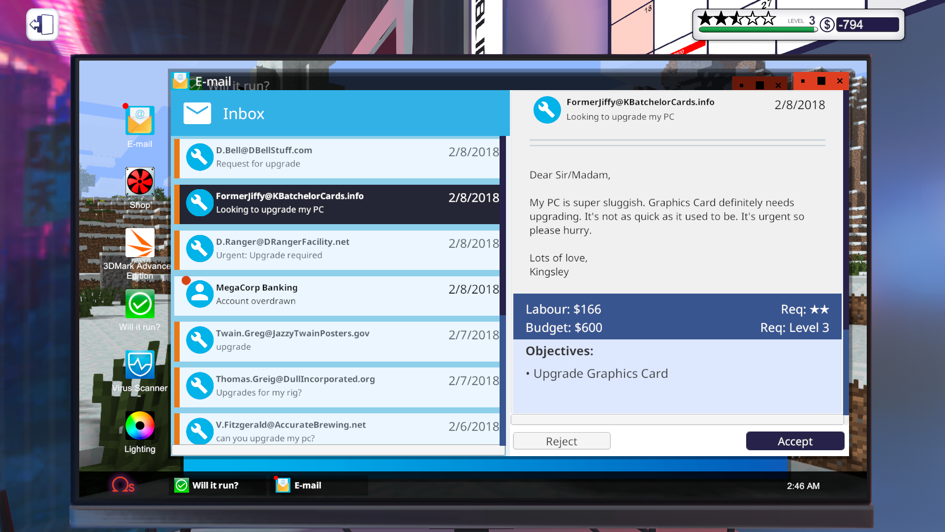
Task: Click the dollar sign money icon
Action: tap(827, 25)
